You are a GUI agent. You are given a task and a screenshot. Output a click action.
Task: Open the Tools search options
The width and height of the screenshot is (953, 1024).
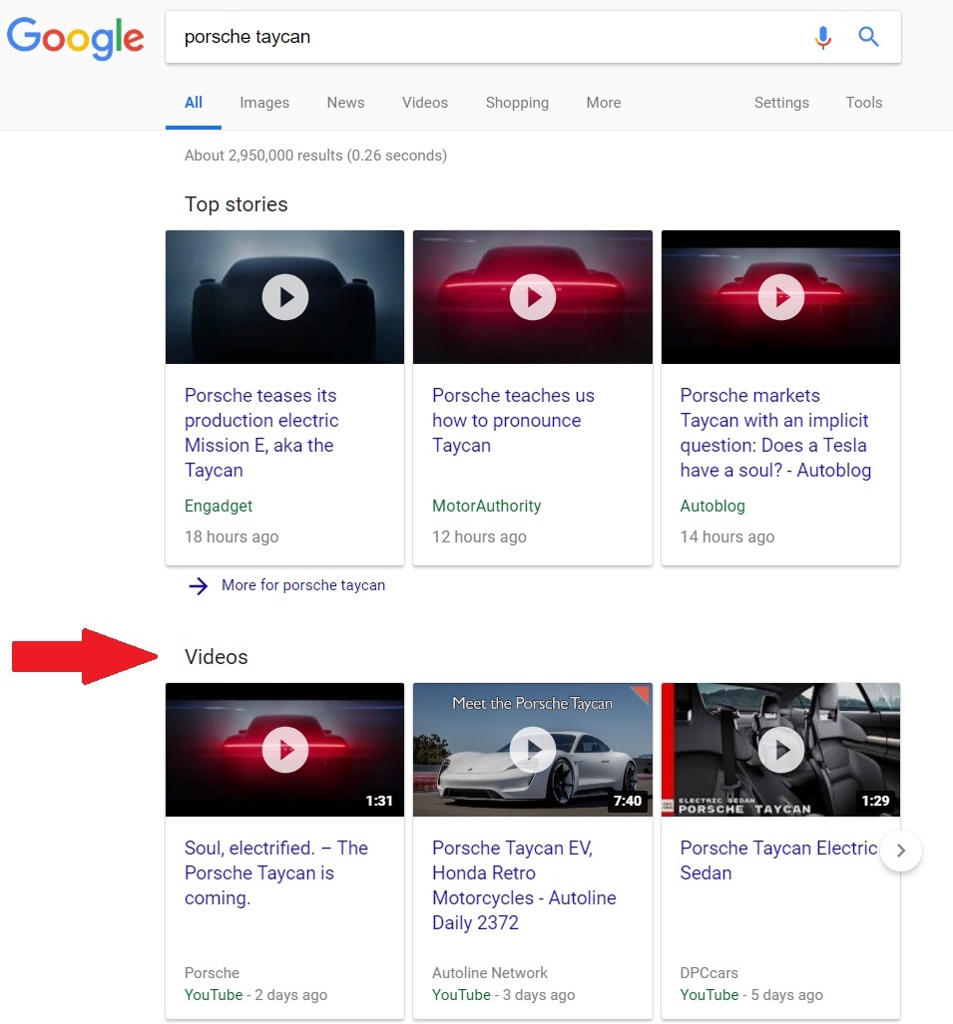863,103
